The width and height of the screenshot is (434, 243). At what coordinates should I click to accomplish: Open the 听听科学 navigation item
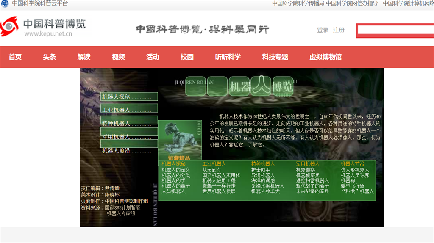coord(228,57)
